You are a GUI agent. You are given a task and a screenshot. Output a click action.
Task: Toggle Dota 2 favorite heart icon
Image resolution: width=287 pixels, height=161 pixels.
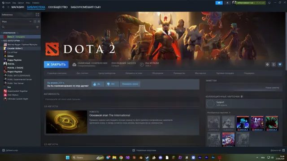tap(280, 64)
